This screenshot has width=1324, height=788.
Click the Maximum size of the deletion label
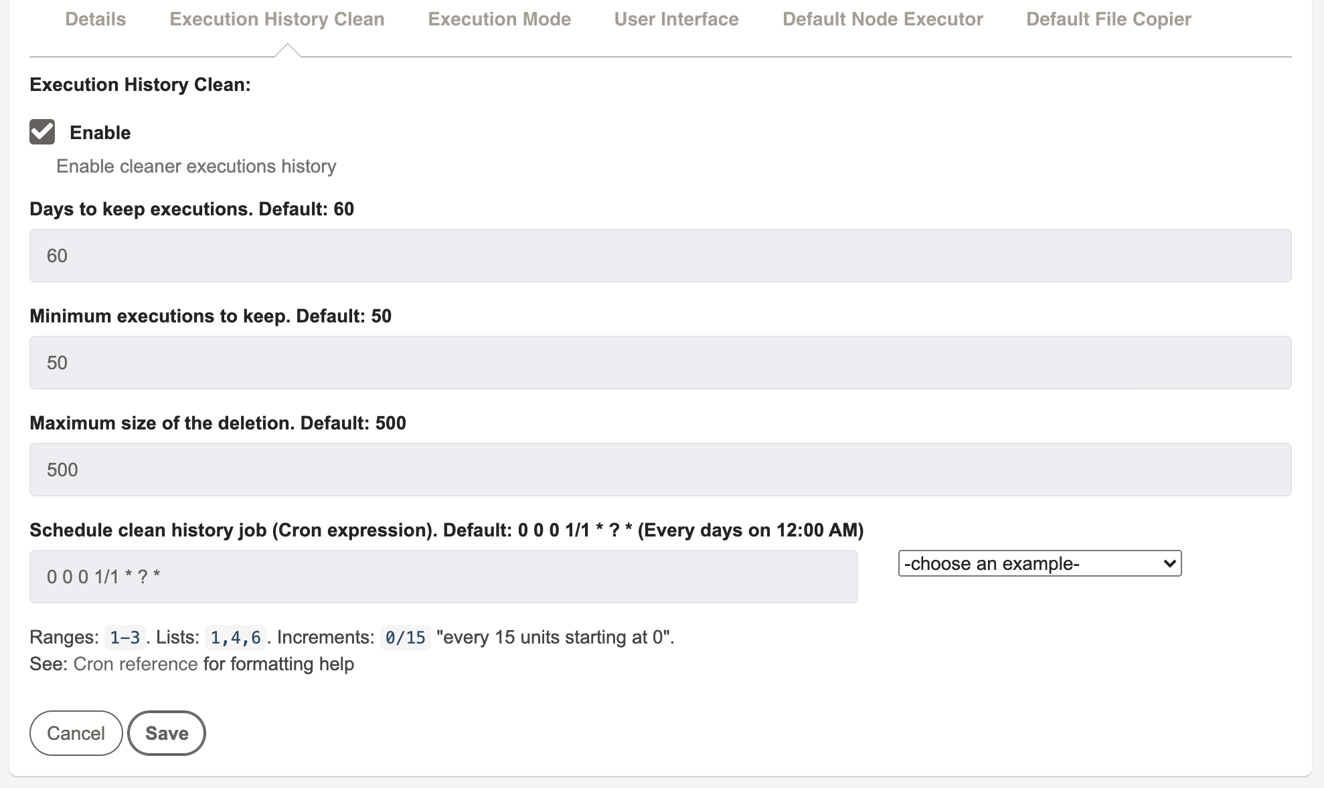pyautogui.click(x=218, y=423)
